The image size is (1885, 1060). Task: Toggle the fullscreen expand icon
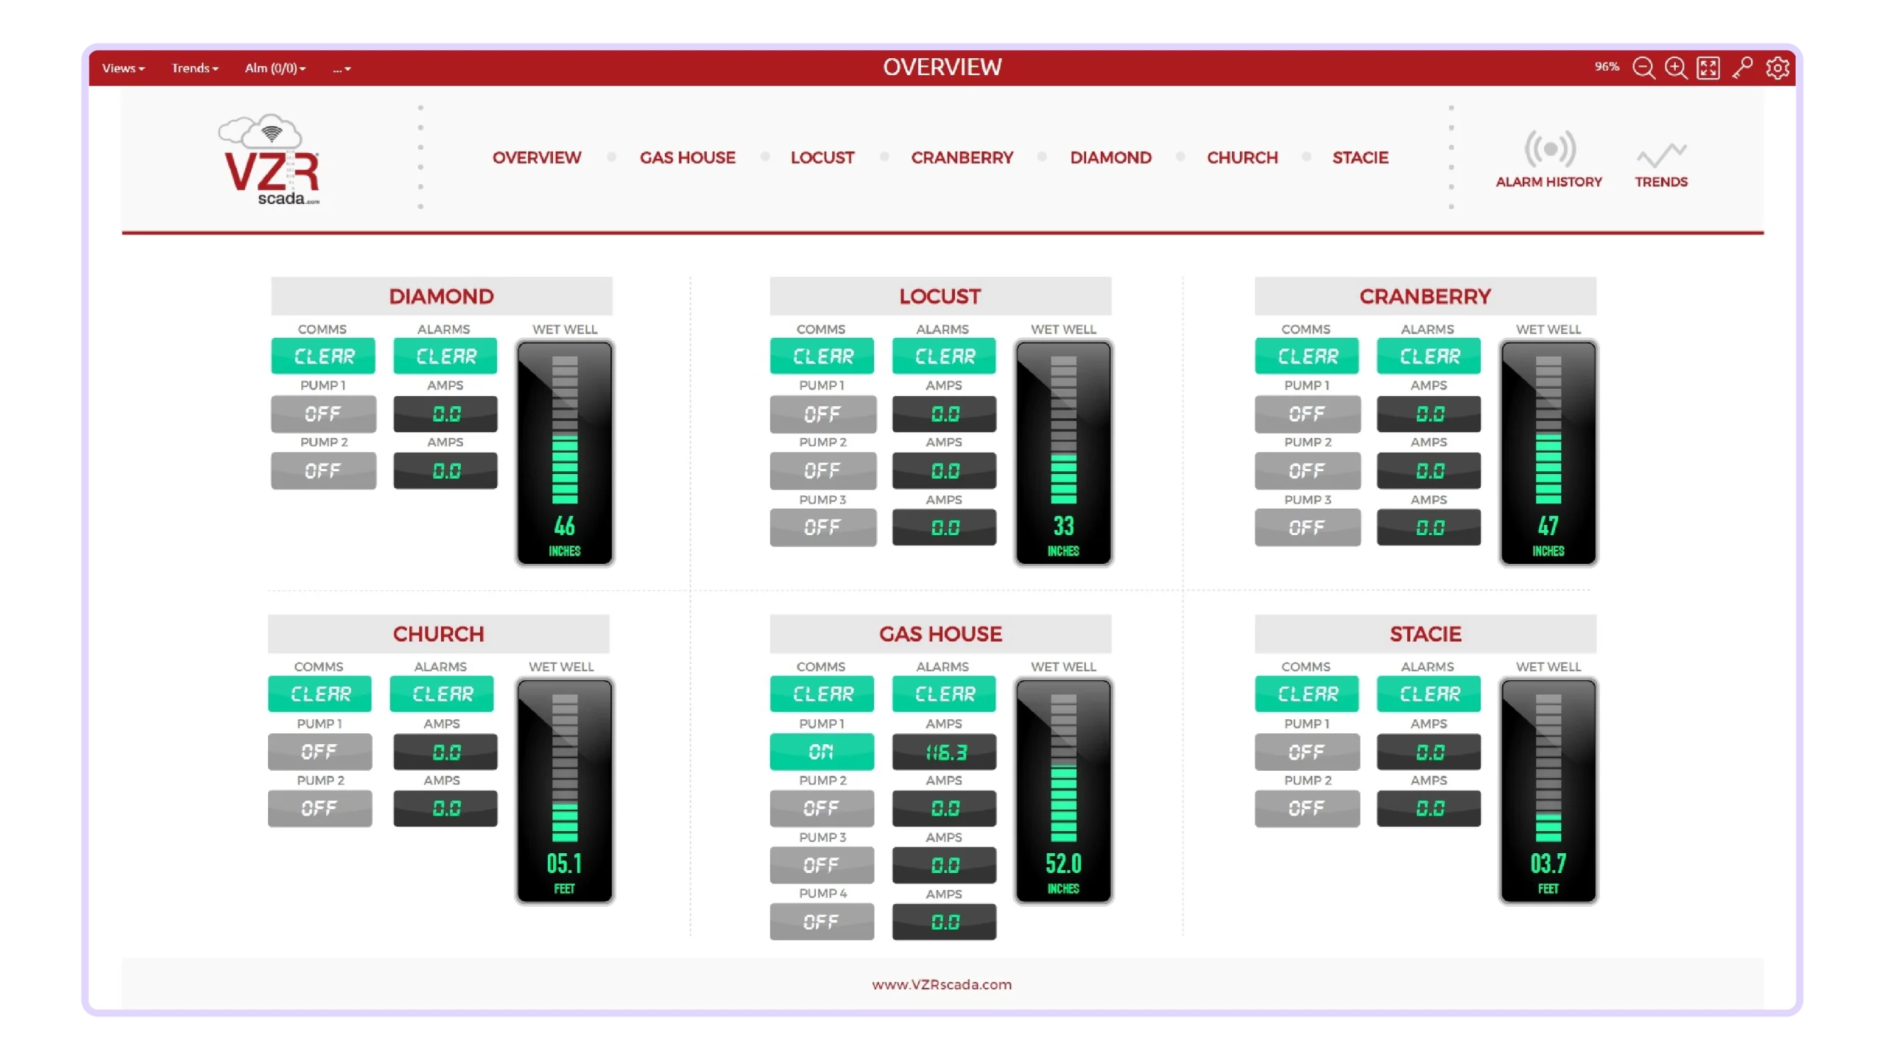tap(1708, 68)
